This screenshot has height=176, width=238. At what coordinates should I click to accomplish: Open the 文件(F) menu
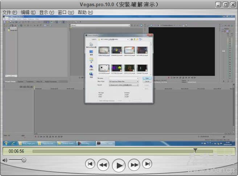[10, 12]
